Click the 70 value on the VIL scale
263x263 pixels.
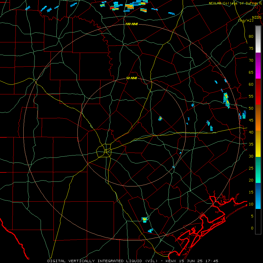point(251,60)
